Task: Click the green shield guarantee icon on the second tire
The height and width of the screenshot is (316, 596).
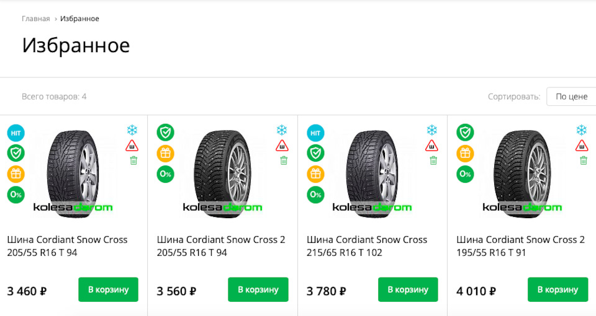Action: pyautogui.click(x=166, y=132)
